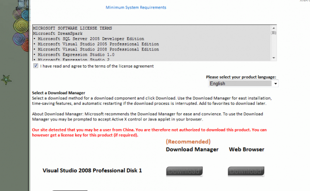Screen dimensions: 310x191
Task: Click the "About Download Manager" paragraph
Action: click(x=147, y=117)
